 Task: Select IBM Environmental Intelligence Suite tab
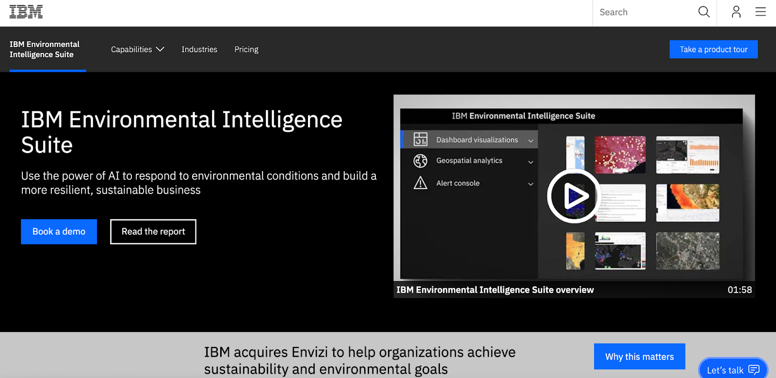(x=48, y=49)
